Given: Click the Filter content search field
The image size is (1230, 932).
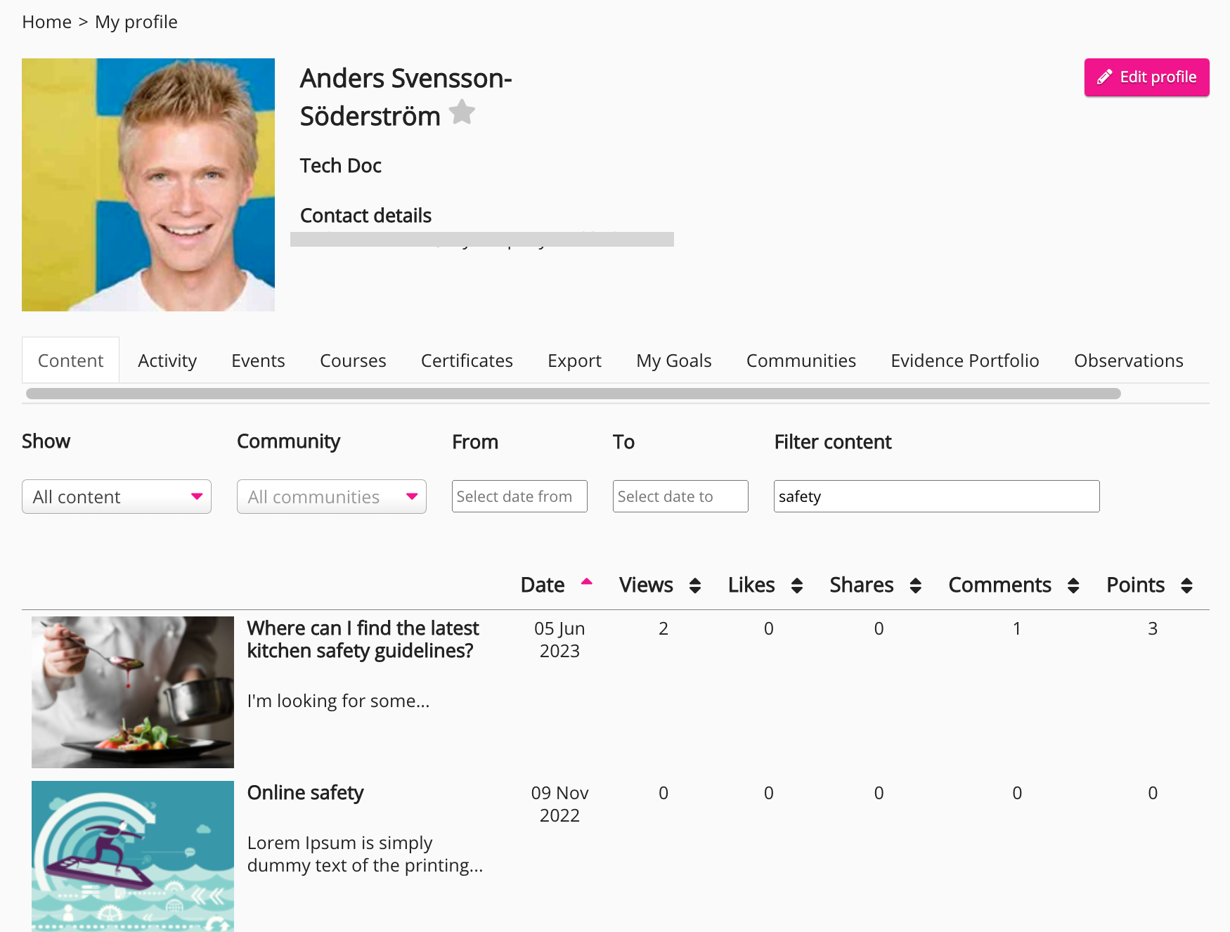Looking at the screenshot, I should [x=936, y=496].
